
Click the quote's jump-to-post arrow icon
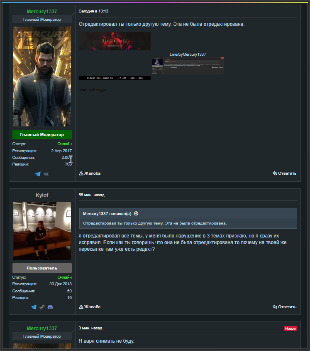(x=136, y=213)
